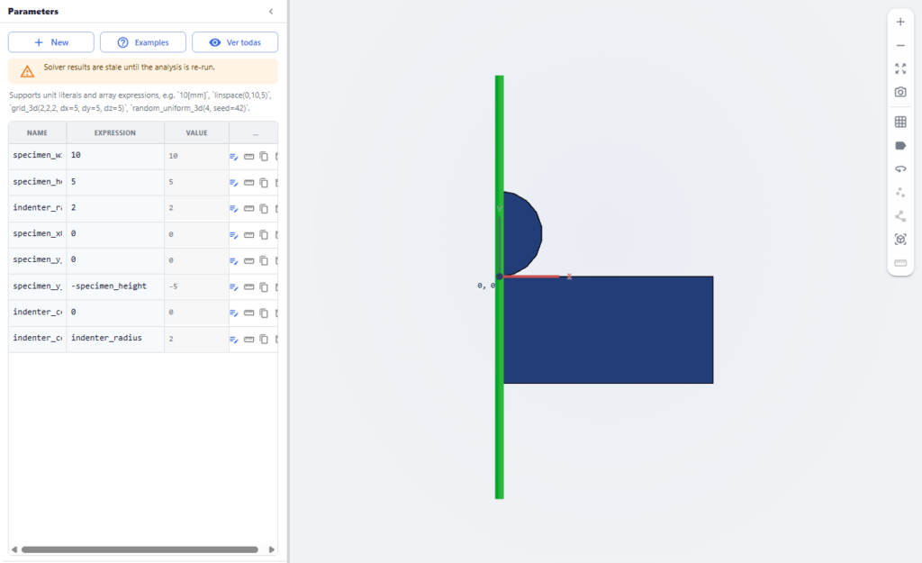
Task: Click the edit icon in the specimen_w row
Action: coord(233,157)
